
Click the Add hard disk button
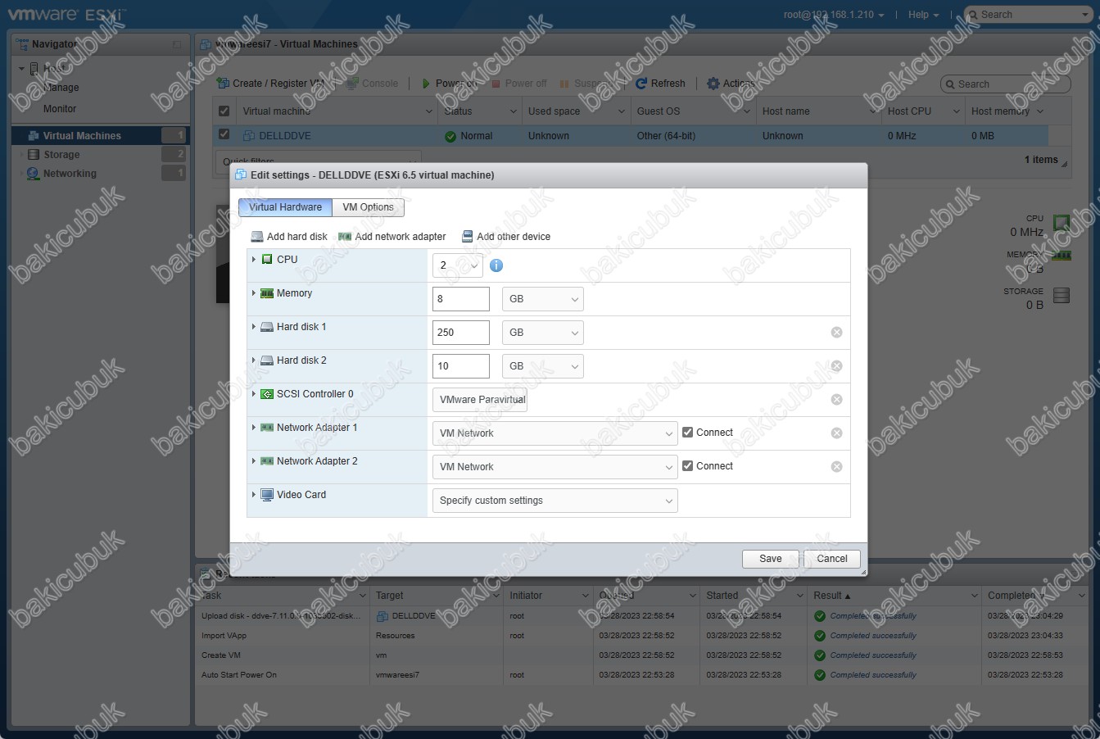(x=289, y=237)
